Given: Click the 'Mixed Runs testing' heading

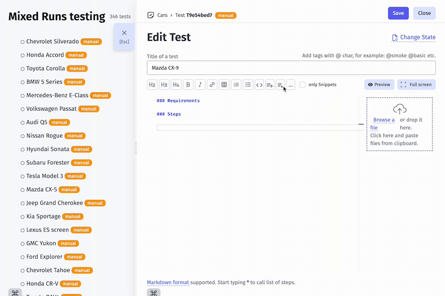Looking at the screenshot, I should tap(57, 16).
